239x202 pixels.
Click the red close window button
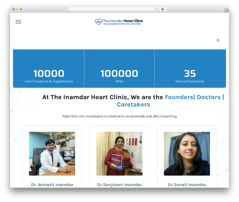(14, 9)
